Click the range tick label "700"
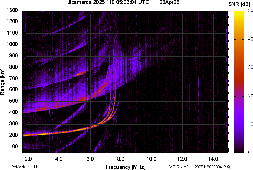Screen dimensions: 253x170 click(x=13, y=78)
